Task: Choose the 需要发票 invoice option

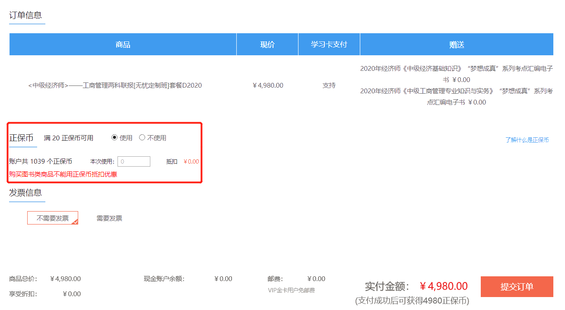Action: pos(109,218)
